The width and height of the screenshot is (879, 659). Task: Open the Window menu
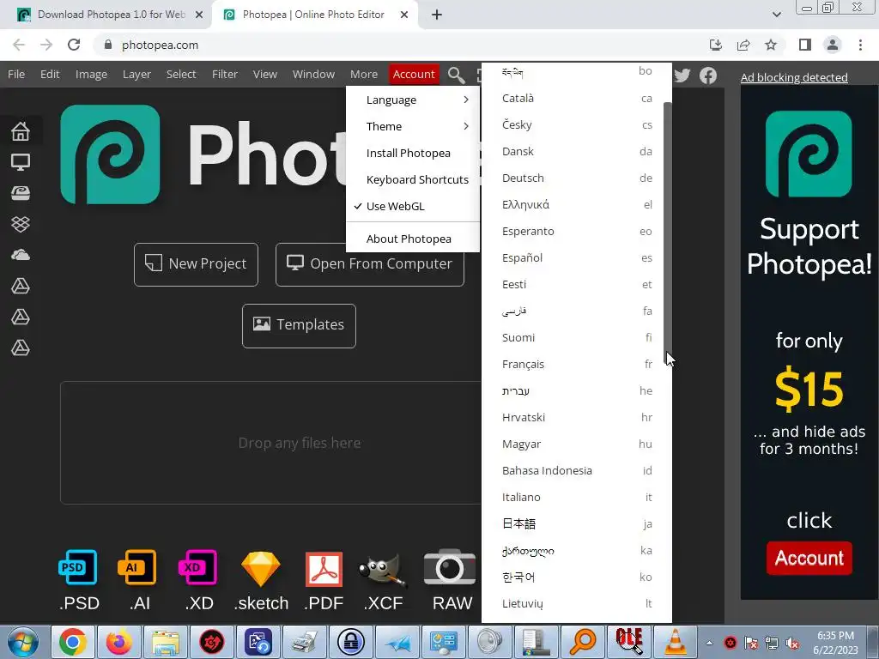[x=313, y=74]
